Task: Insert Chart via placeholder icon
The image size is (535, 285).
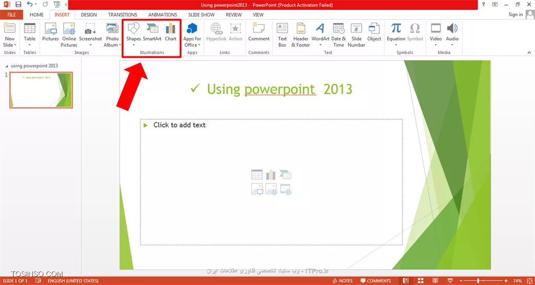Action: 271,175
